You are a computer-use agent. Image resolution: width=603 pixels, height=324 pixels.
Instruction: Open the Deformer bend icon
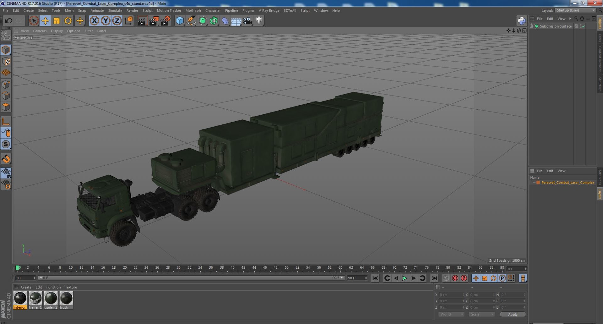pos(225,21)
